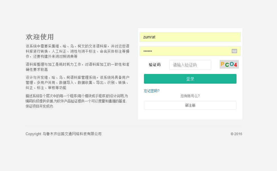Click paragraph starting with 该系统中需要采集维
277x171 pixels.
(78, 51)
